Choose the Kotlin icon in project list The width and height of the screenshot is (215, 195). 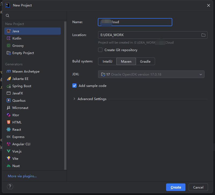pyautogui.click(x=9, y=38)
